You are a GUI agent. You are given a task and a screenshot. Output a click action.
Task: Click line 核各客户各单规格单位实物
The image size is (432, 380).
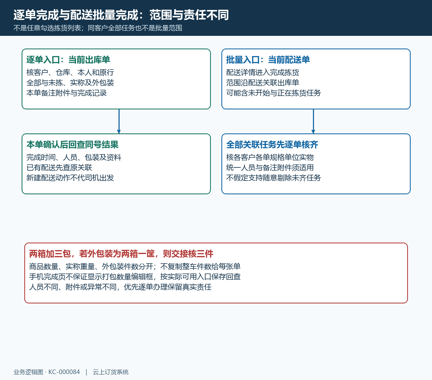pos(270,157)
